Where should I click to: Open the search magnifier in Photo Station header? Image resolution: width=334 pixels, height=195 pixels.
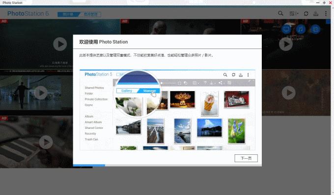(280, 13)
